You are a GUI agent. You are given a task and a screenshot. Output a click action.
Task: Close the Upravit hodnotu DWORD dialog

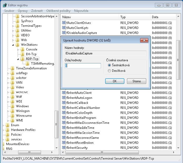[144, 40]
